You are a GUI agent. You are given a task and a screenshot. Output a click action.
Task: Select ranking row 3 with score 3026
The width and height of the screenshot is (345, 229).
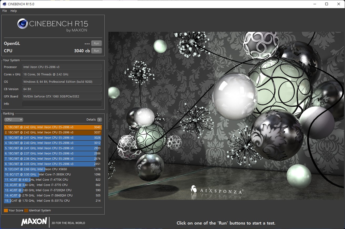tap(53, 138)
